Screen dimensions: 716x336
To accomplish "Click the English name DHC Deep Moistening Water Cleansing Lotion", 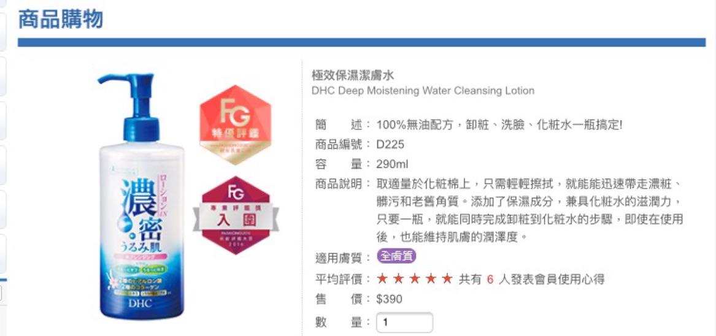I will point(423,90).
